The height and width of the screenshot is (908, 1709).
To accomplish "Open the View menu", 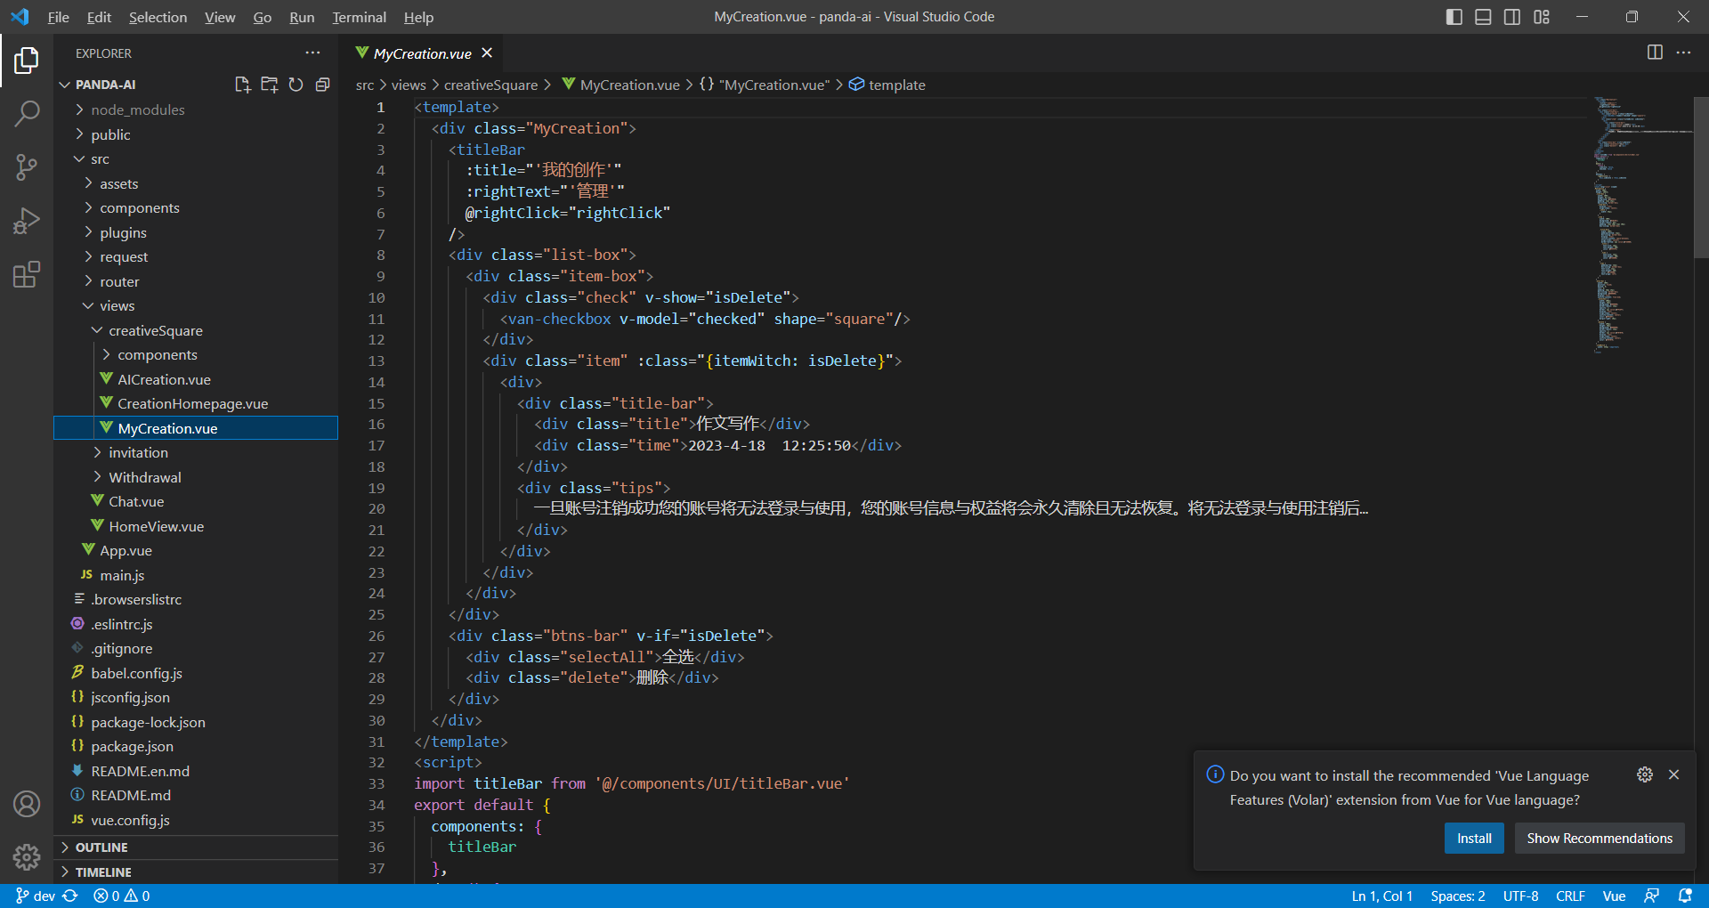I will (x=220, y=17).
